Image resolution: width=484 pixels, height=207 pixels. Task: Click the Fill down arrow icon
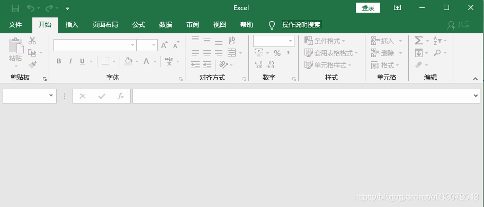pyautogui.click(x=418, y=53)
